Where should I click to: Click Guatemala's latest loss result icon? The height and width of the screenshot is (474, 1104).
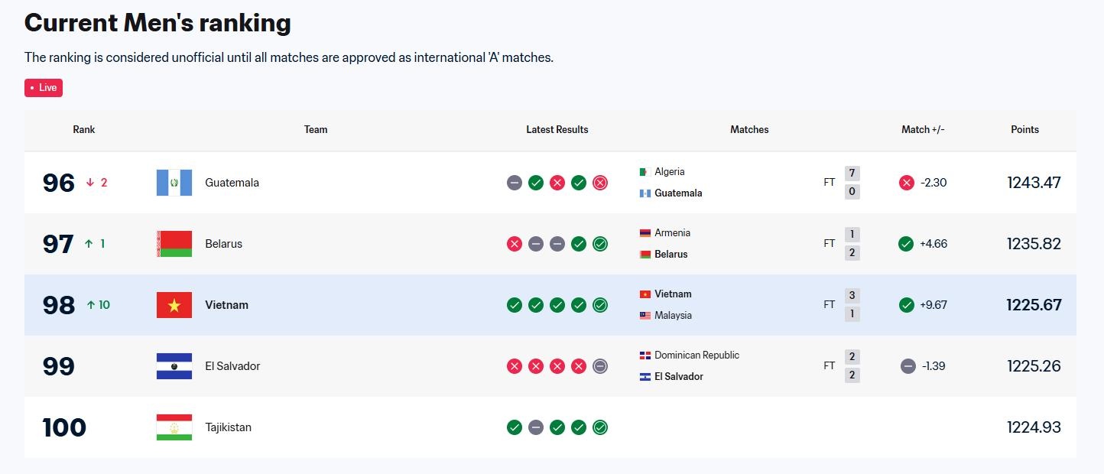click(600, 183)
